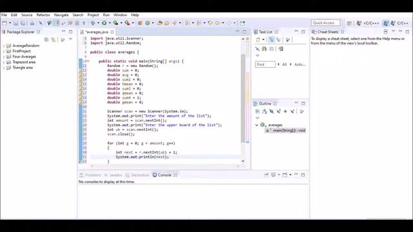Toggle Sort alphabetically in Outline
This screenshot has width=413, height=232.
265,111
